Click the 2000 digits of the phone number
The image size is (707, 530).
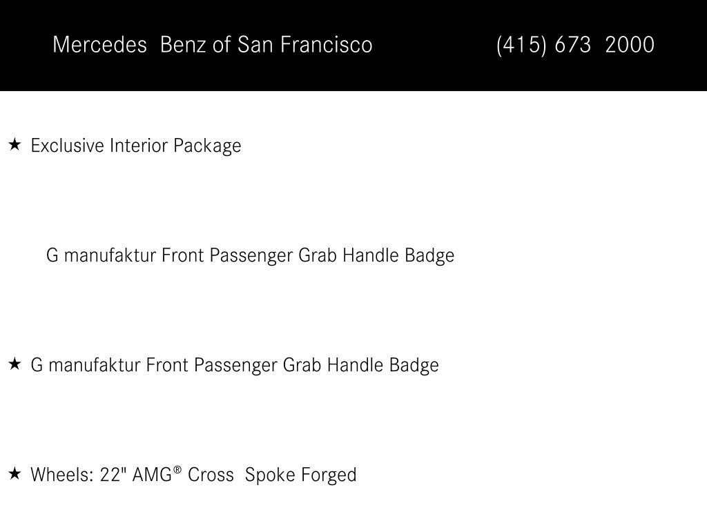[630, 45]
